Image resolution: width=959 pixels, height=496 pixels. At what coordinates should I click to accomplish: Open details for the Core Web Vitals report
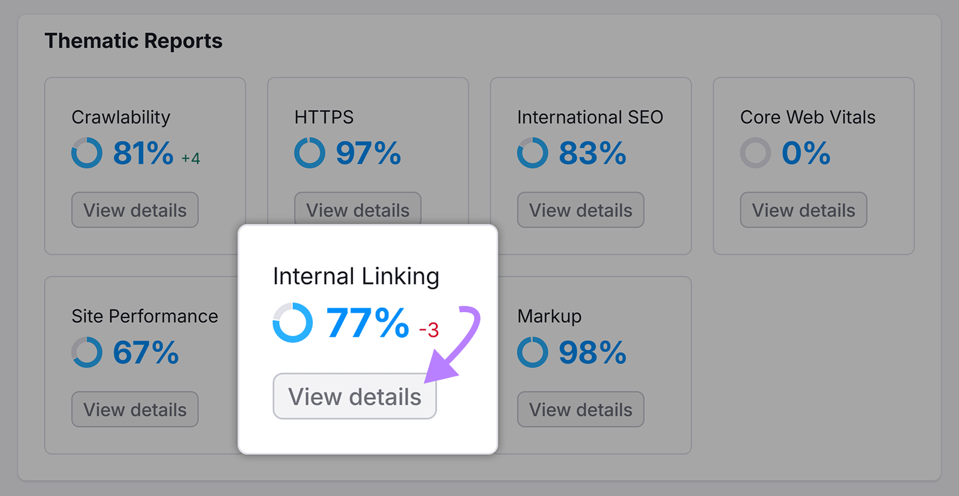[803, 210]
